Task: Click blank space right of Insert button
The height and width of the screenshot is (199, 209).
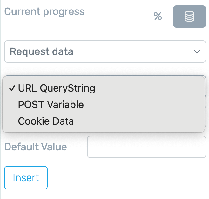Action: point(127,178)
